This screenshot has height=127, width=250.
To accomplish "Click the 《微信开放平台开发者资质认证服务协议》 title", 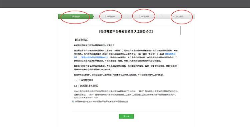I will point(126,32).
